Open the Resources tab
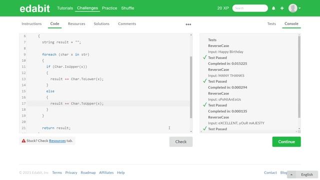 click(76, 23)
